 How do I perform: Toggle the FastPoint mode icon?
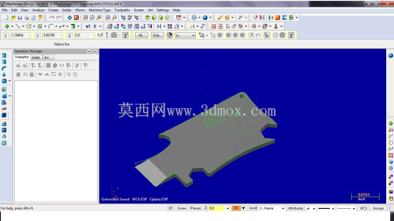coord(100,35)
